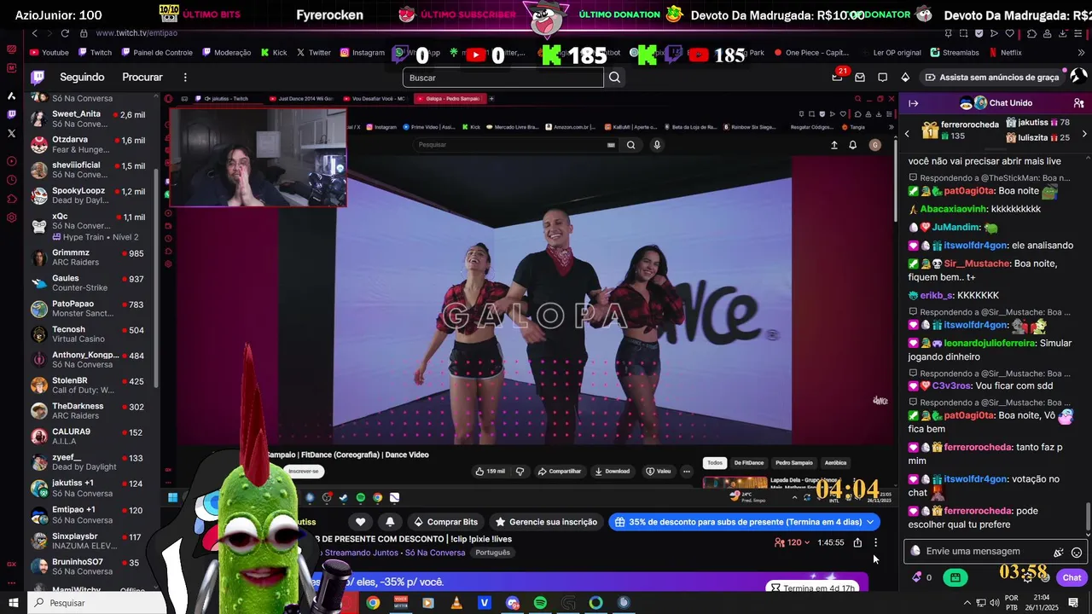Open the emote picker in chat input
The image size is (1092, 614).
[1077, 552]
